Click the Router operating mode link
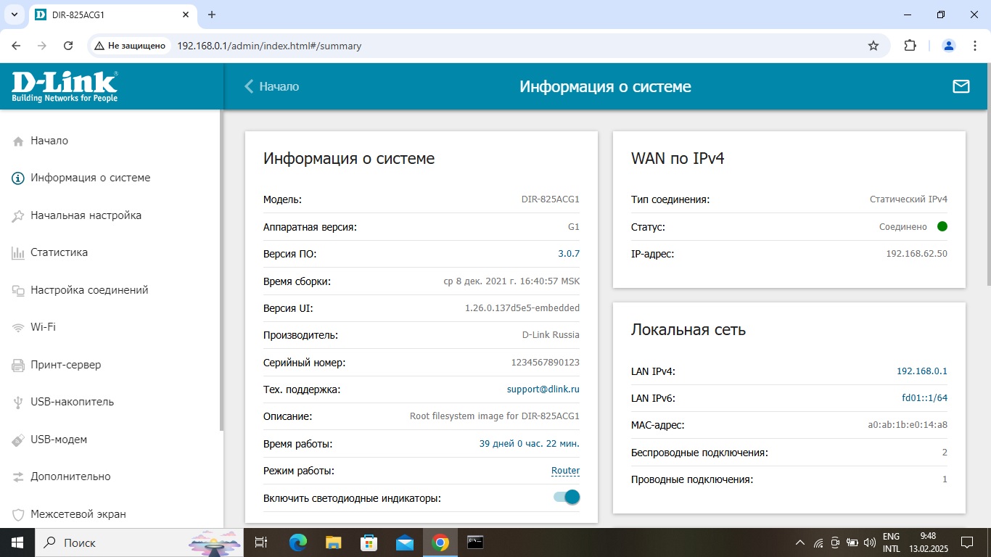Screen dimensions: 991x557 [566, 471]
